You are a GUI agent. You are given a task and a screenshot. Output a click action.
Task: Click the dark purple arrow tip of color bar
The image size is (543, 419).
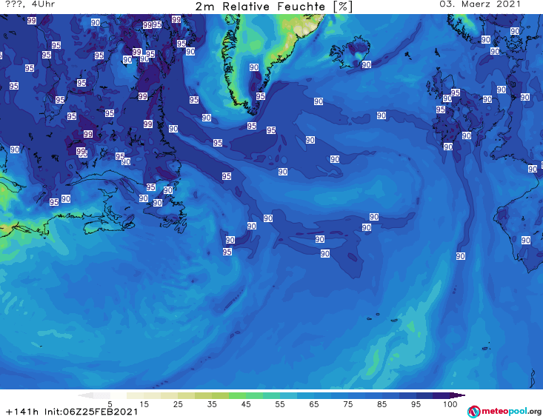(458, 395)
